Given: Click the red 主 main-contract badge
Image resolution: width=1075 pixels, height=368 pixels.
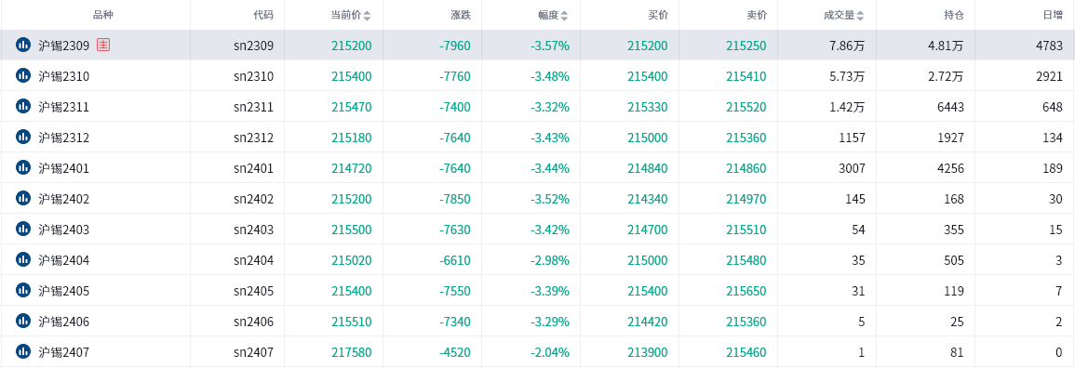Looking at the screenshot, I should pos(103,46).
